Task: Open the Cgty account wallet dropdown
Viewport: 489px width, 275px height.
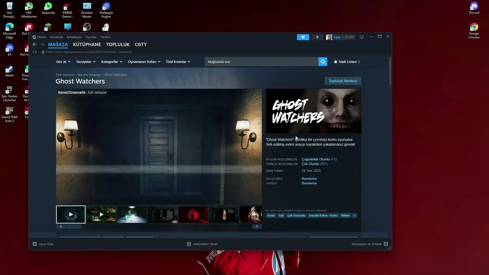Action: 343,37
